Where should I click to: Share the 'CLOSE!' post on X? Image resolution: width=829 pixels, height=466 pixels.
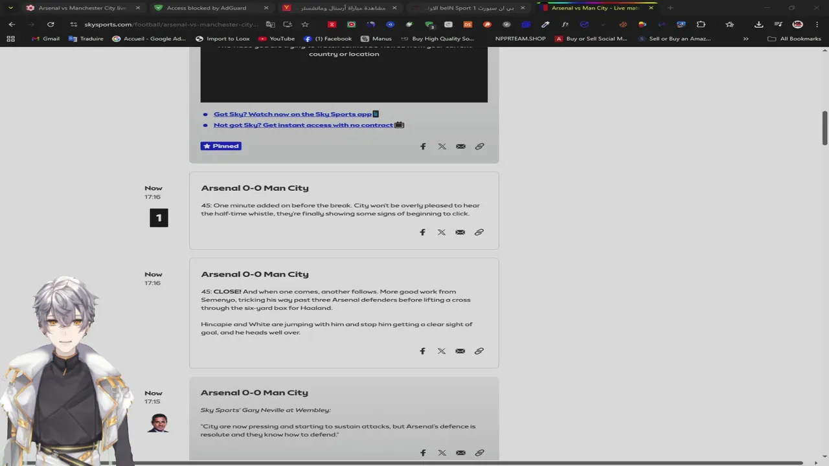point(441,351)
